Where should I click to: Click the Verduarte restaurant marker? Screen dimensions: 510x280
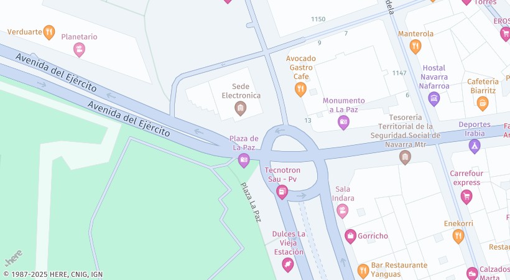pos(49,32)
